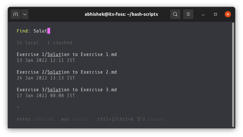Screen dimensions: 243x137
Task: Click the terminal search icon
Action: point(175,14)
